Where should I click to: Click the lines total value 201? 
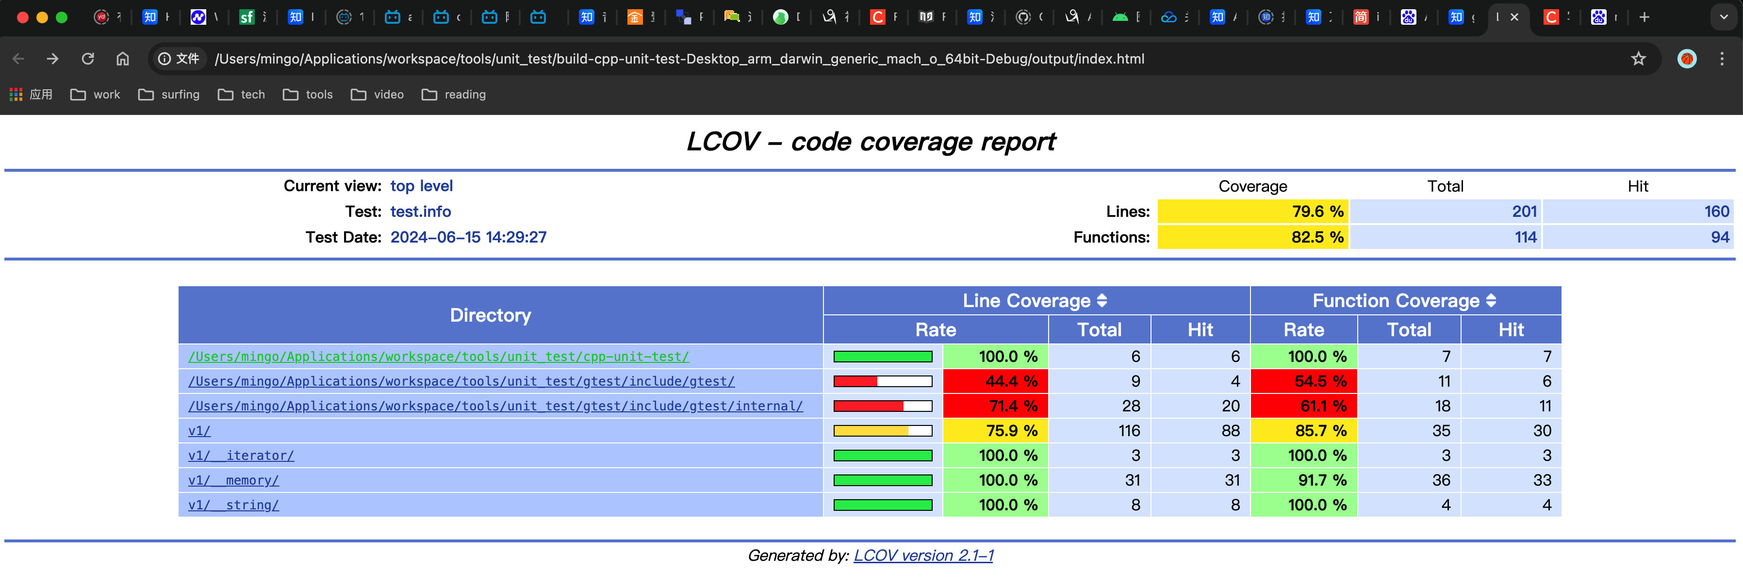(x=1525, y=212)
